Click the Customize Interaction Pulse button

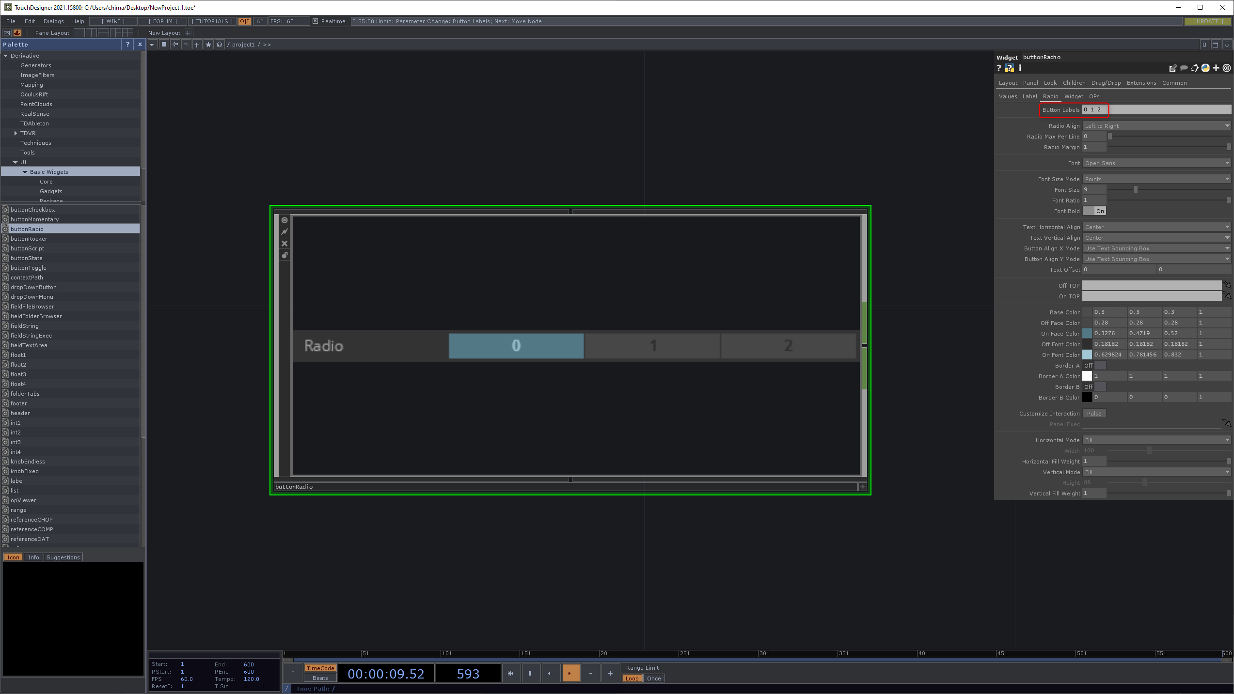click(x=1094, y=414)
